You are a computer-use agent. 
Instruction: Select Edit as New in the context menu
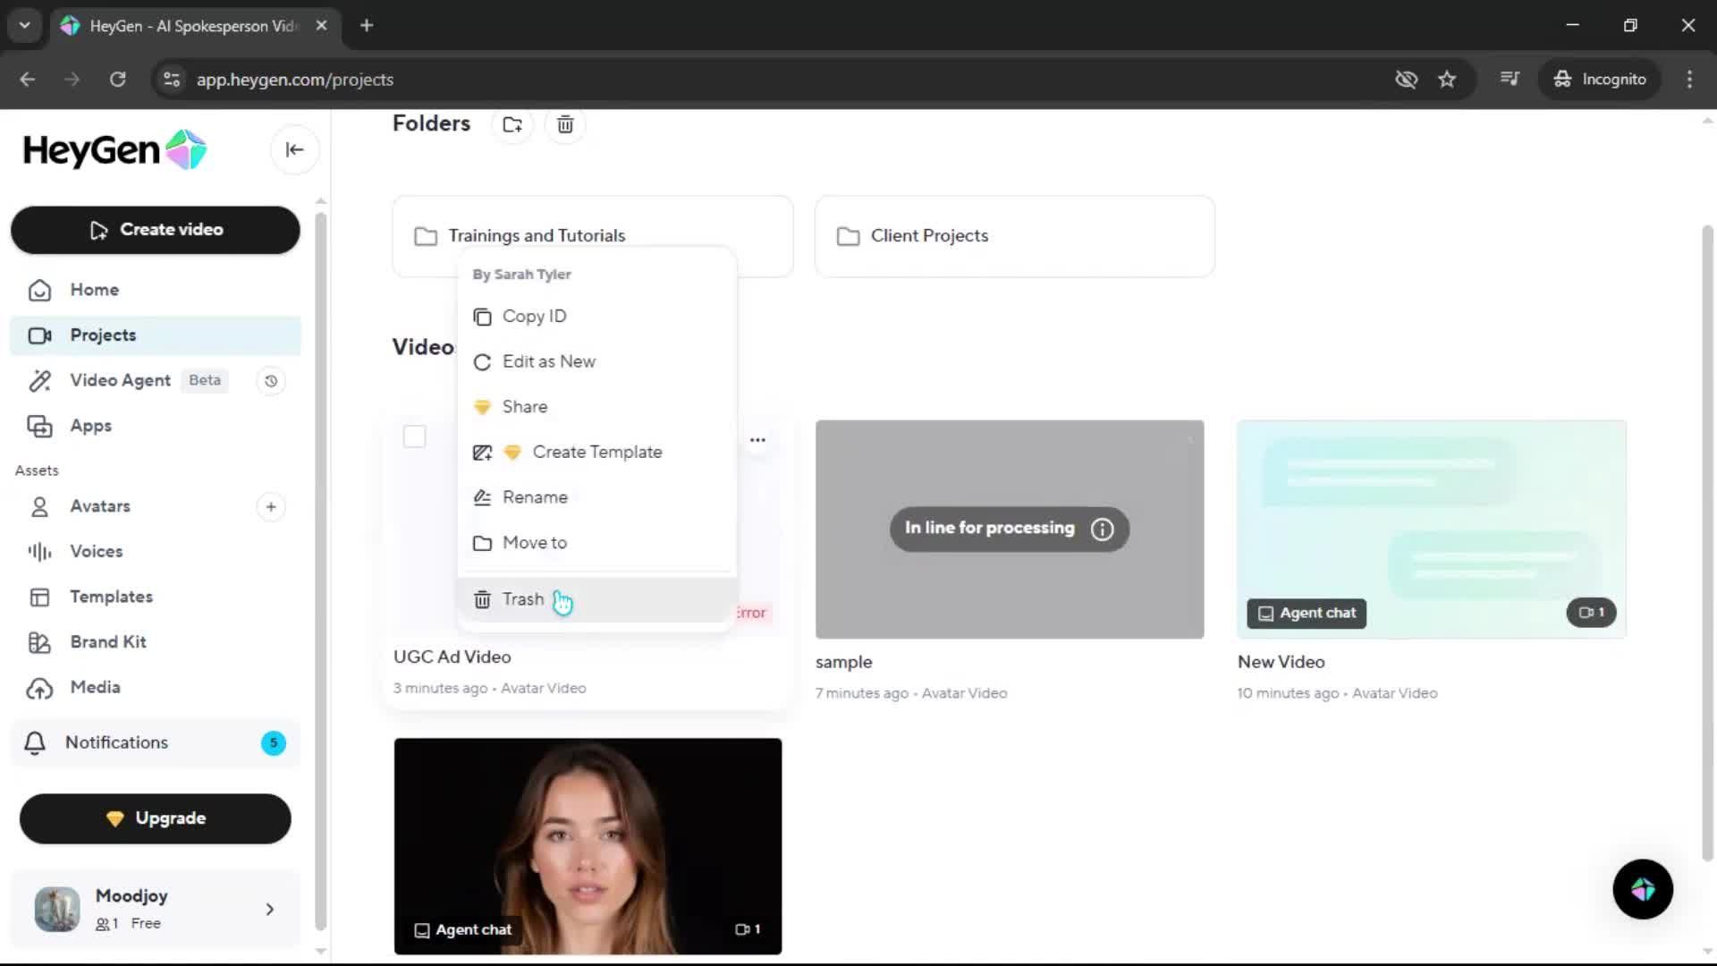548,361
